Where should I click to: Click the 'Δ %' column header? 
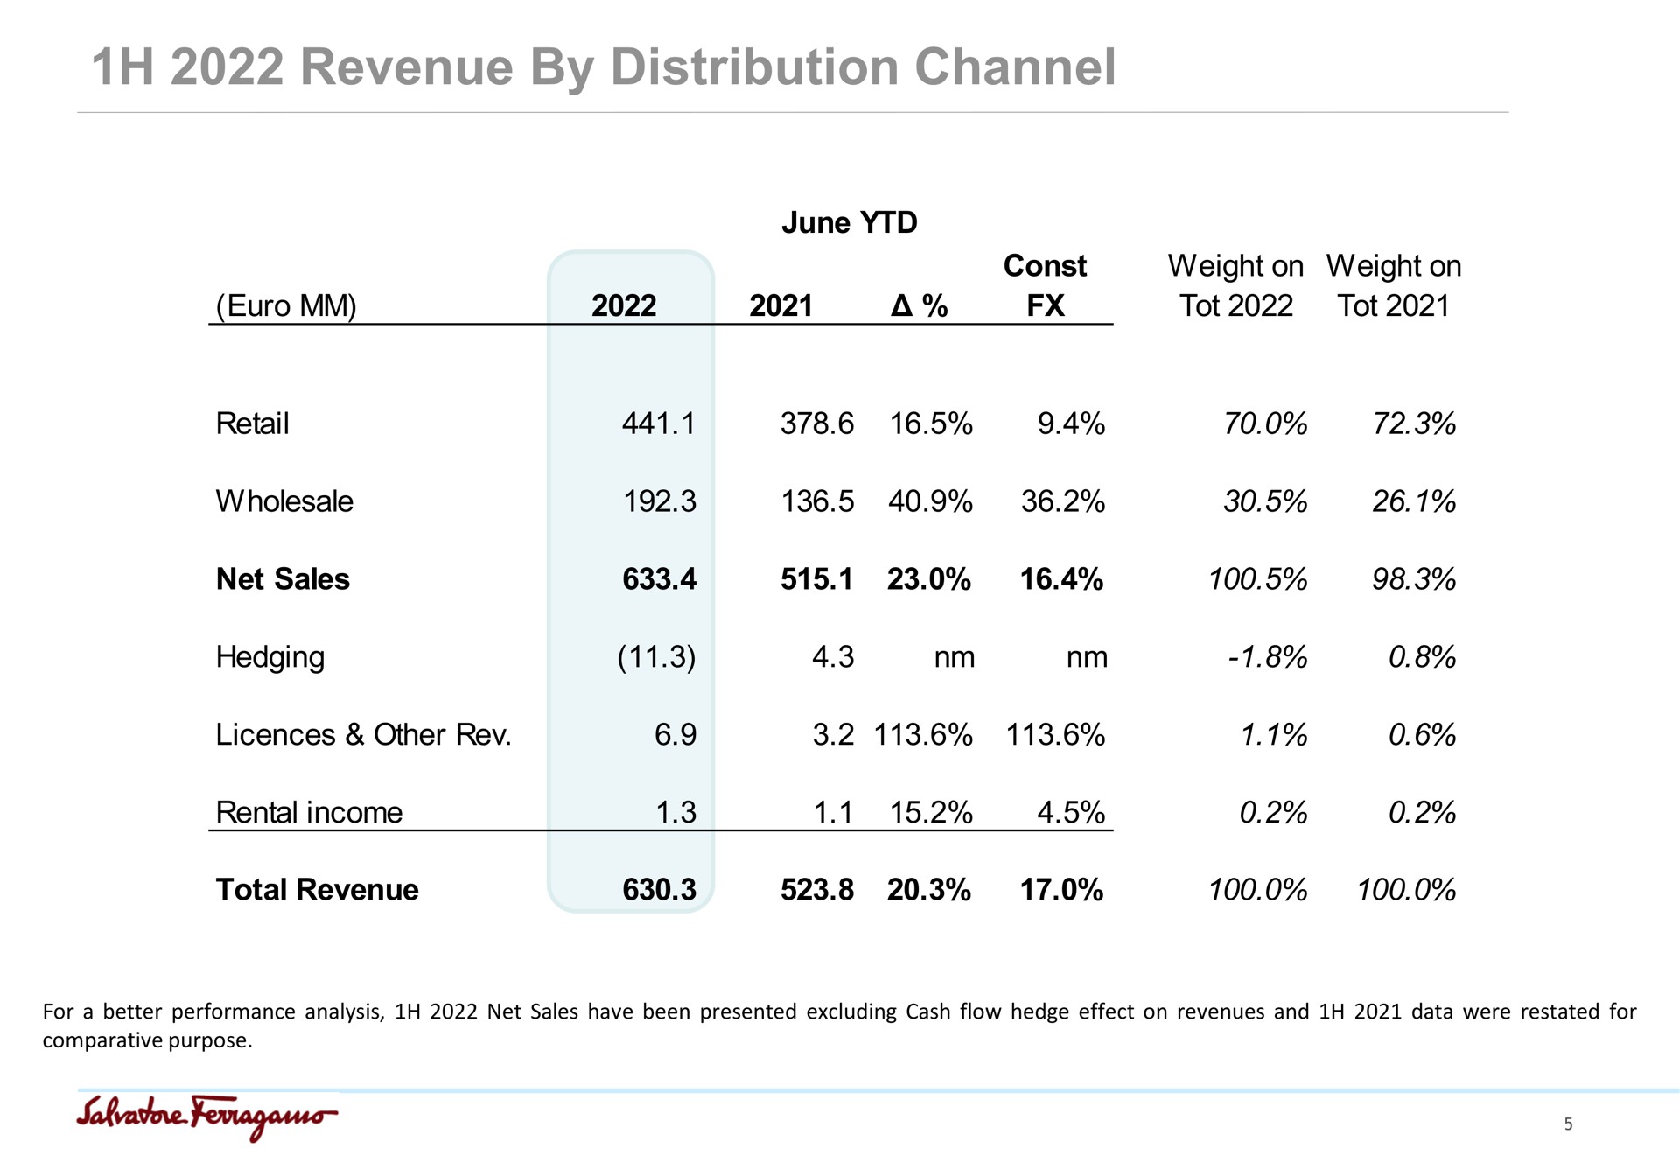point(920,305)
